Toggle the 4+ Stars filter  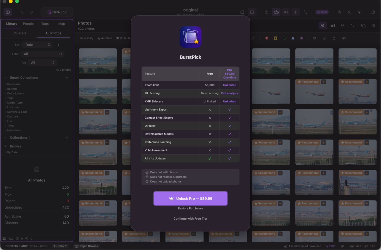105,38
